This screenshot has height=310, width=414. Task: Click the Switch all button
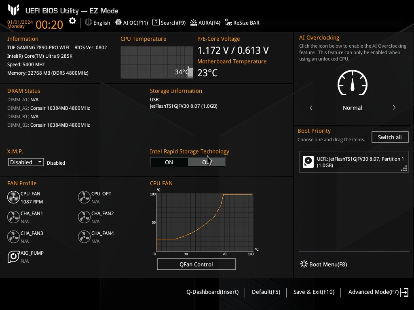pyautogui.click(x=390, y=137)
